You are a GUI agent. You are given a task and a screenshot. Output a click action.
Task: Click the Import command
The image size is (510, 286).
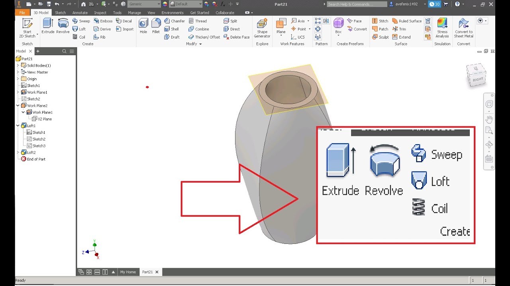tap(125, 29)
